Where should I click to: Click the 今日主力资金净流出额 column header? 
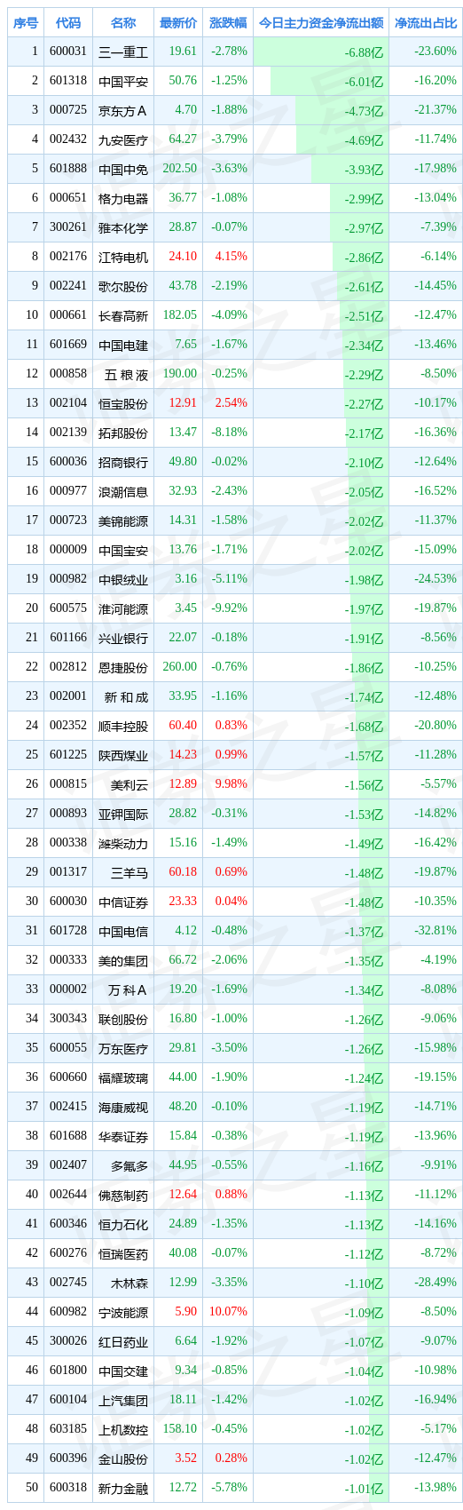321,22
